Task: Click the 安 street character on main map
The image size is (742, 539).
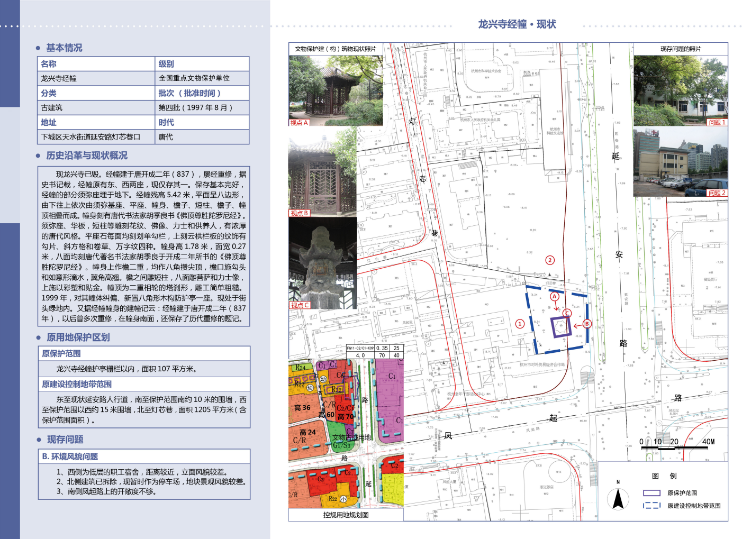Action: click(619, 254)
